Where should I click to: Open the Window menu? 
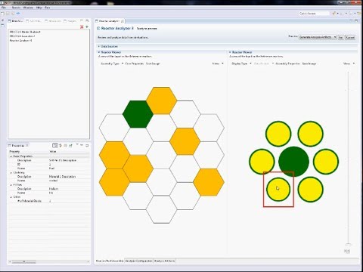[28, 8]
